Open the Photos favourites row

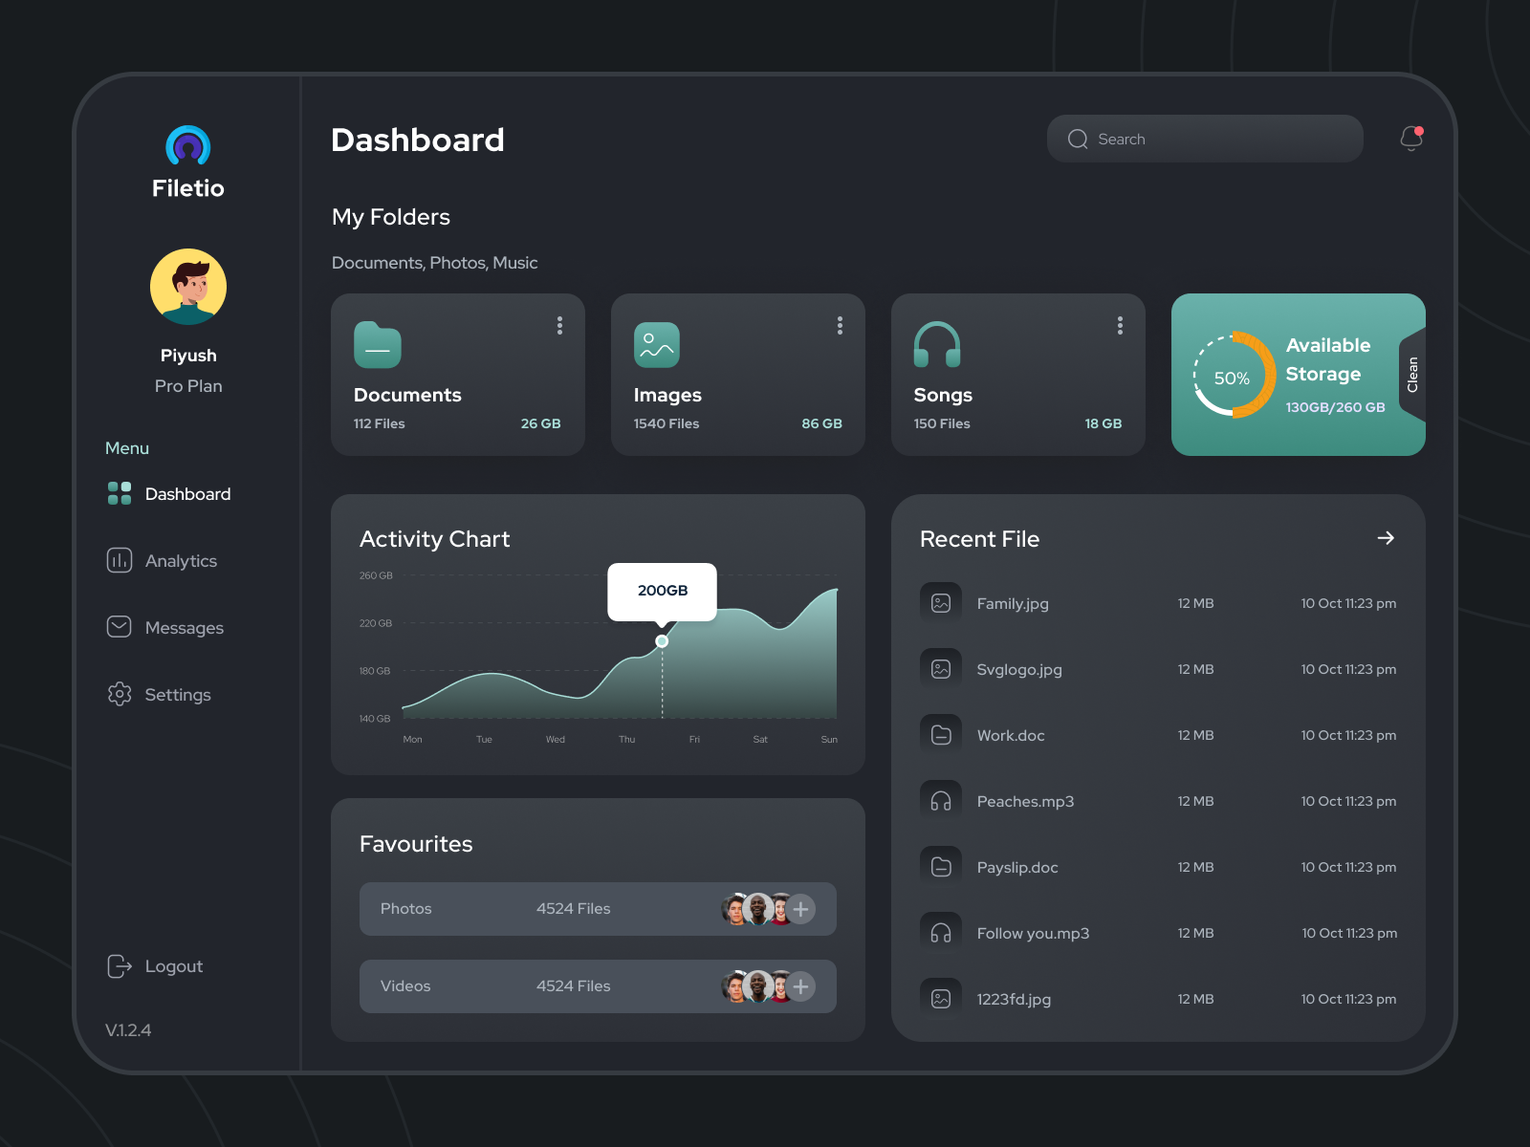tap(598, 909)
